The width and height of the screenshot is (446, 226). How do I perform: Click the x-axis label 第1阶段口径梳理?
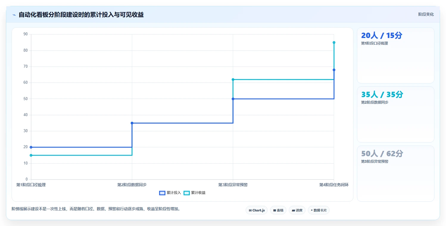(x=31, y=185)
